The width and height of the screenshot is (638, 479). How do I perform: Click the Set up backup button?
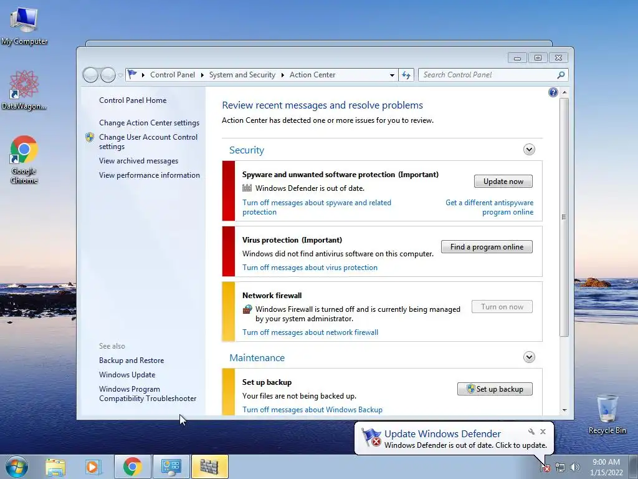pos(495,389)
